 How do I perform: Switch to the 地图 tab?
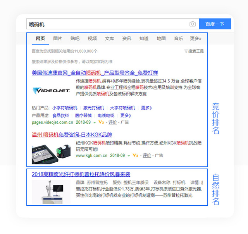point(161,38)
